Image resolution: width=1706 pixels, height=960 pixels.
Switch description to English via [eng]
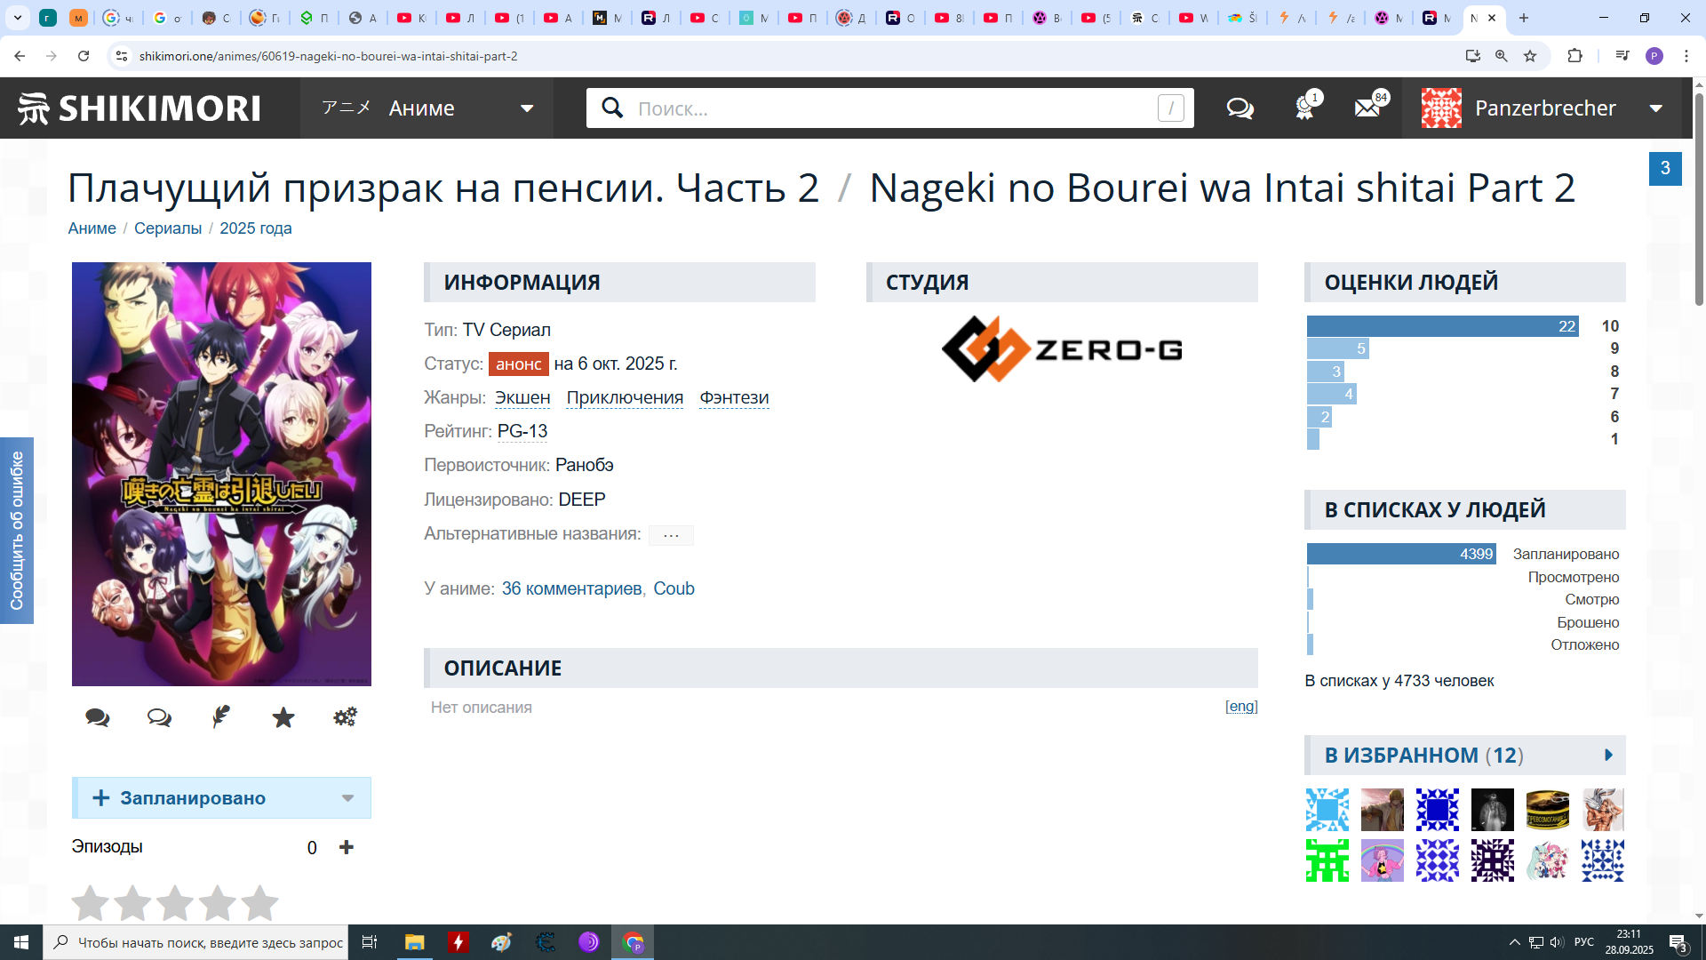tap(1241, 707)
